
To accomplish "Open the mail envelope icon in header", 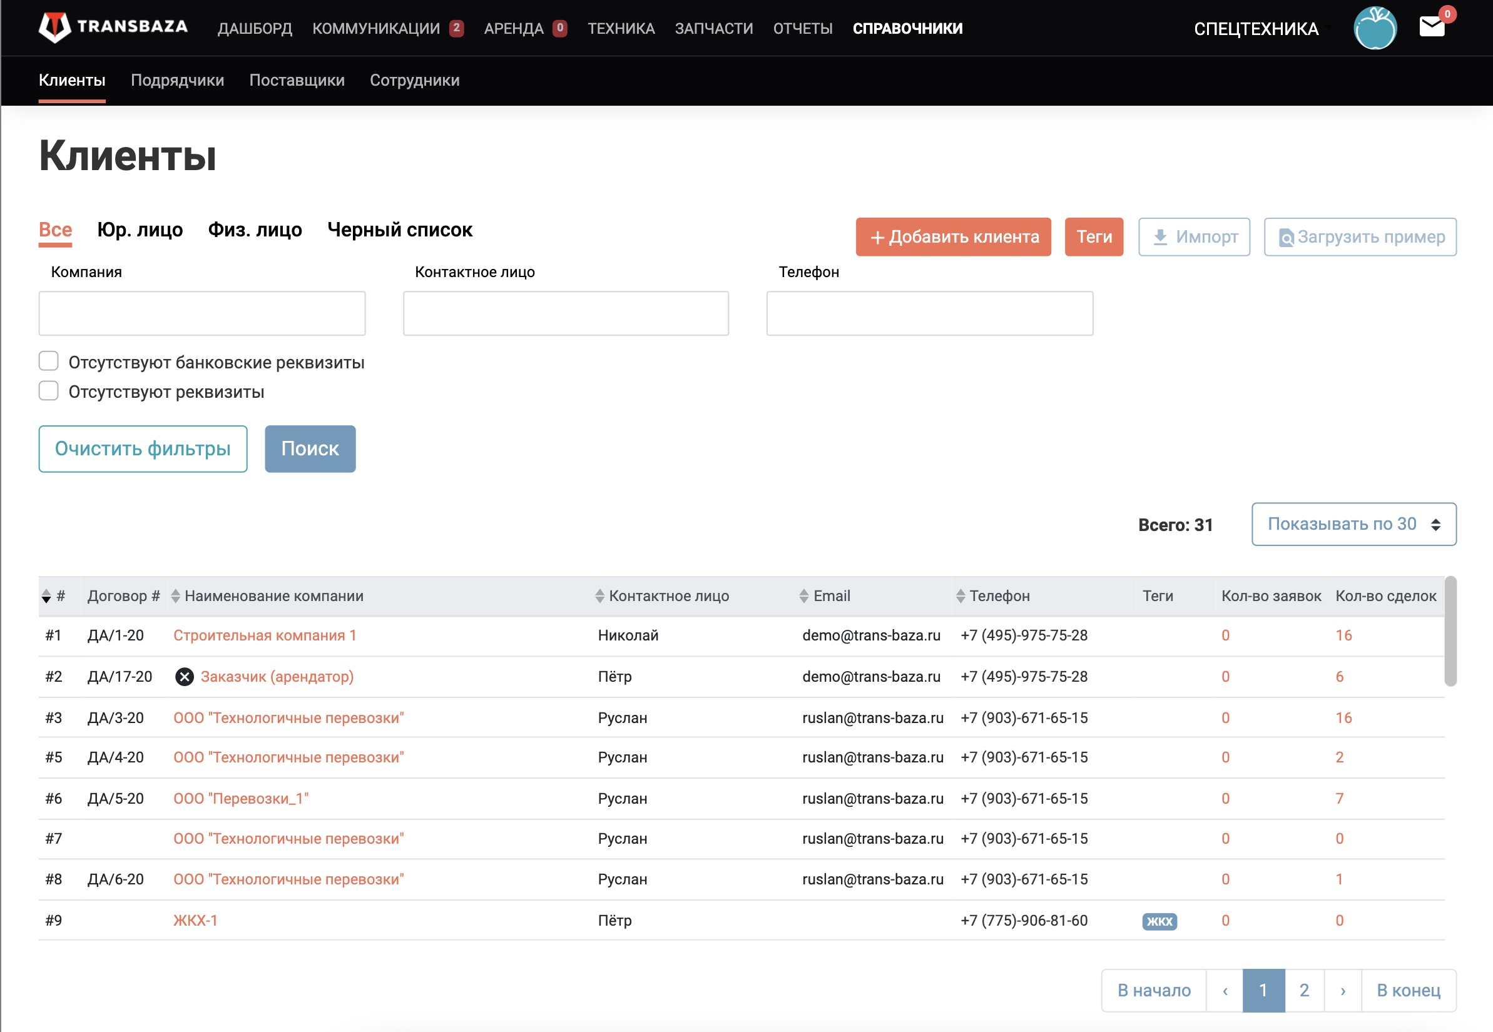I will pos(1432,27).
